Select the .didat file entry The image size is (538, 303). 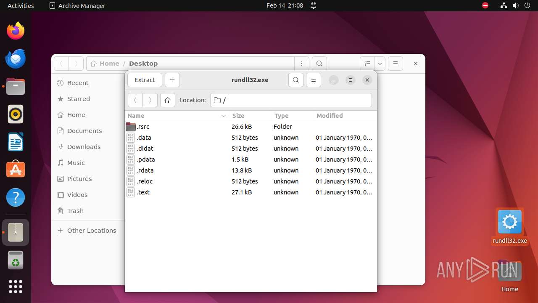(251, 149)
